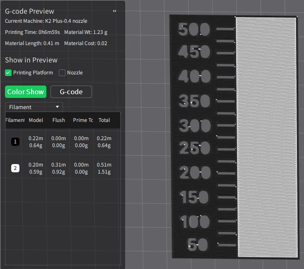Switch to the G-code view

pos(71,92)
